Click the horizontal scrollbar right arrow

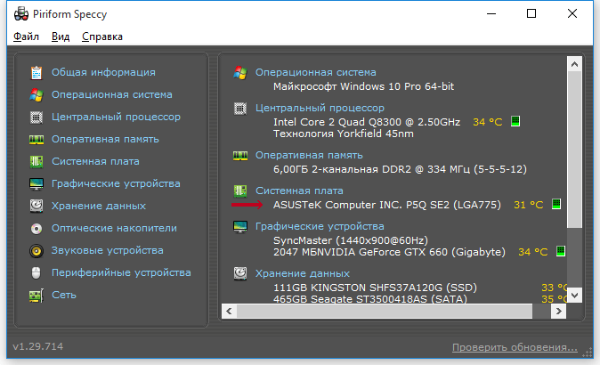[x=559, y=311]
